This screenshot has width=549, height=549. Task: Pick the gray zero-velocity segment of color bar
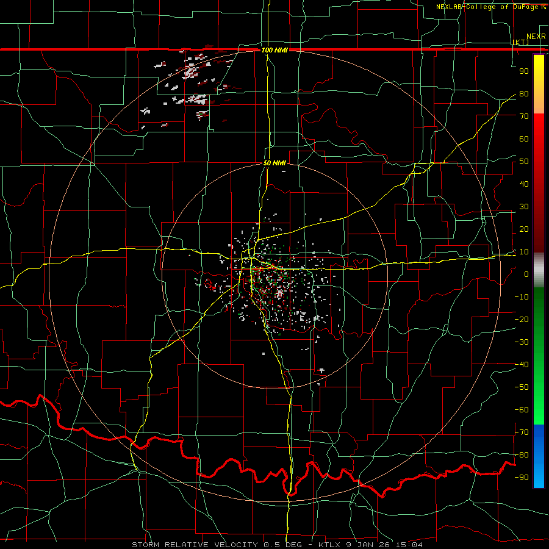pos(539,270)
